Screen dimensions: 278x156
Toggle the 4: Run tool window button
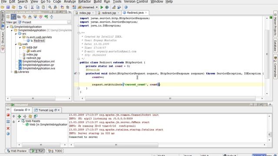pyautogui.click(x=37, y=151)
